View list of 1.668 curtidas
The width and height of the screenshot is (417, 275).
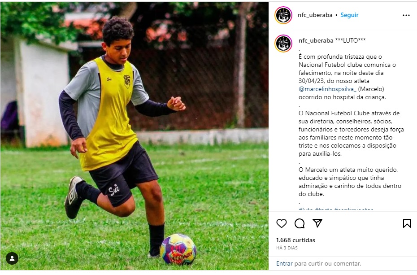pos(296,240)
